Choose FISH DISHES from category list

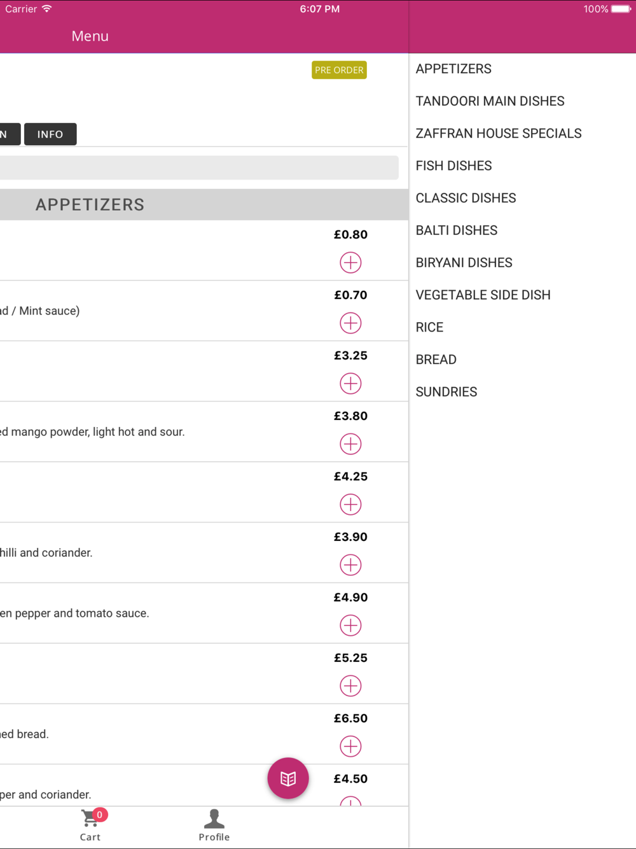pyautogui.click(x=453, y=166)
